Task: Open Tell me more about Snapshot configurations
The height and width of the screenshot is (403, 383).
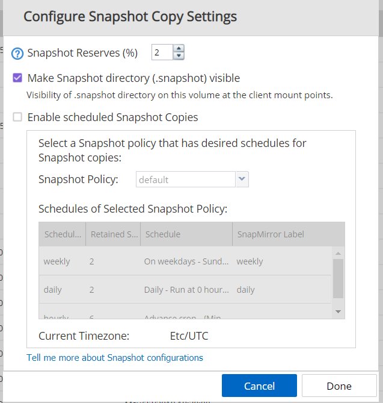Action: point(115,358)
